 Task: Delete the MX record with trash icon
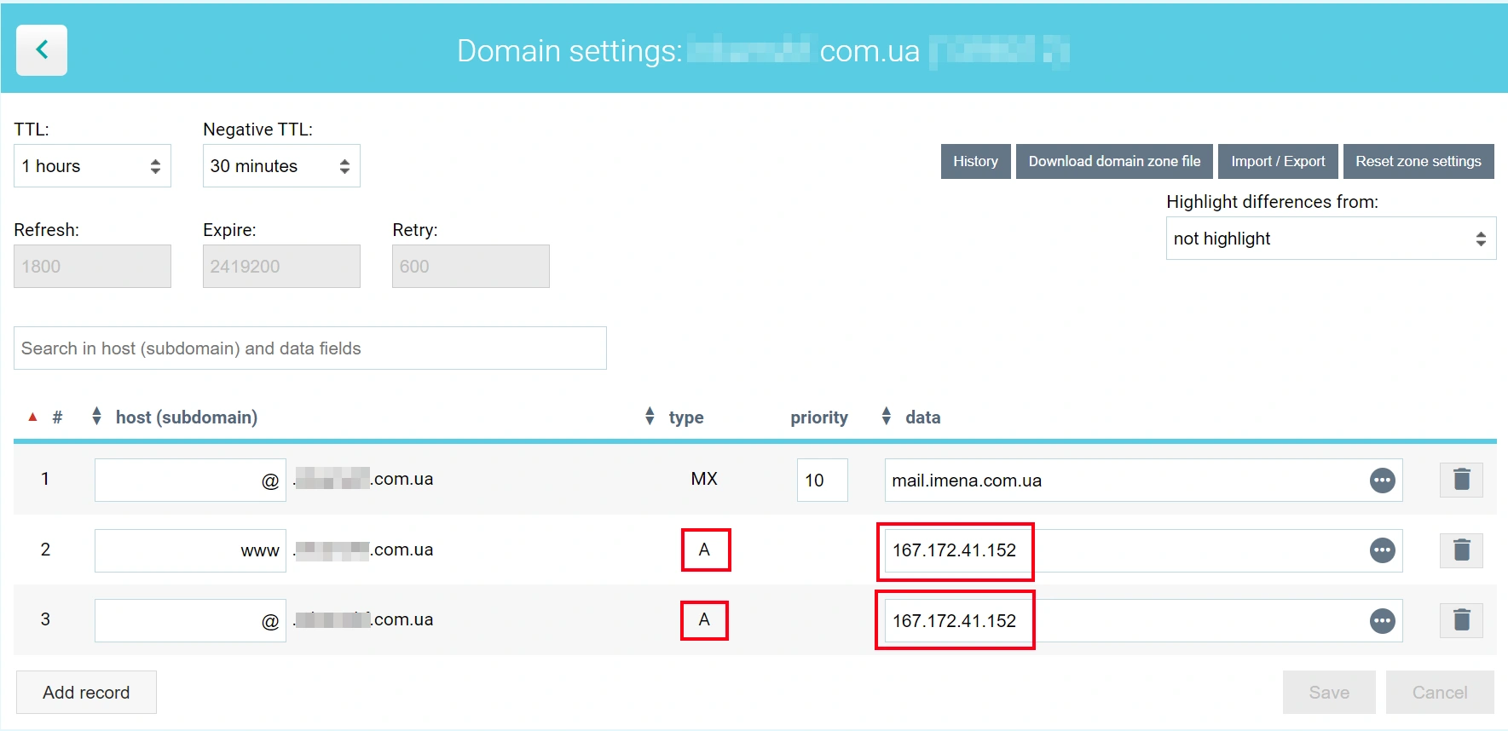1461,480
